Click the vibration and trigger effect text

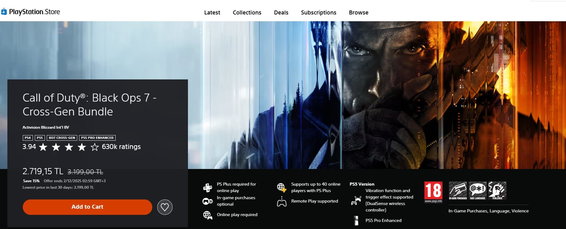point(389,200)
